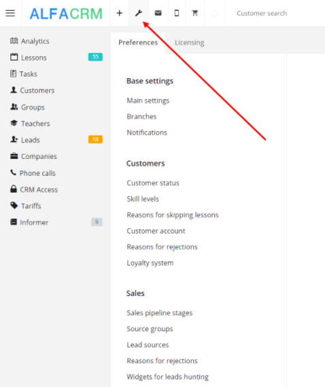Image resolution: width=325 pixels, height=387 pixels.
Task: Open the wrench settings icon
Action: [x=139, y=13]
